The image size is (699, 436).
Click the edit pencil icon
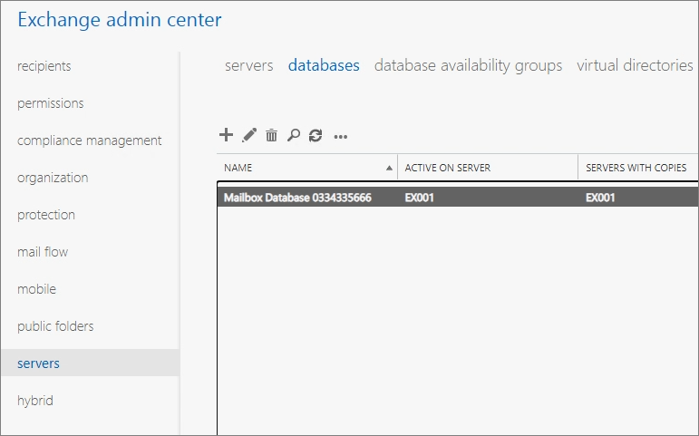coord(249,135)
